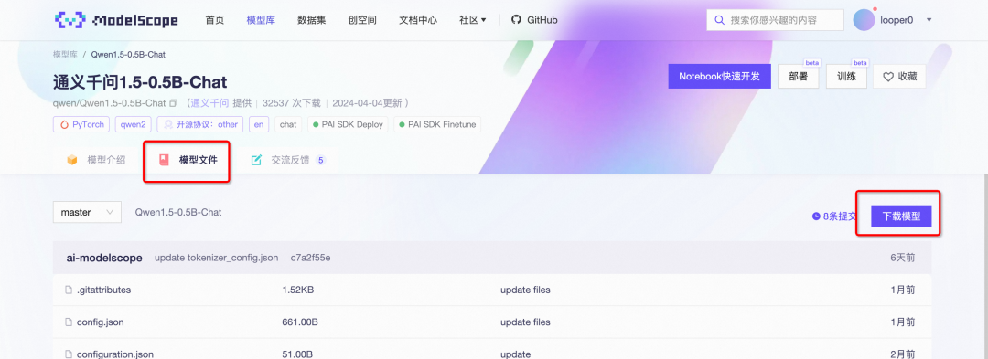Expand the looper0 account dropdown arrow
Image resolution: width=988 pixels, height=359 pixels.
pos(929,20)
